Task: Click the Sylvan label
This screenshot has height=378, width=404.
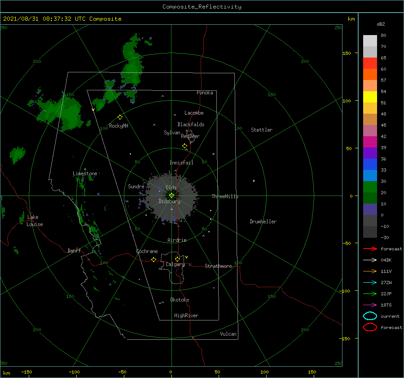Action: point(172,133)
